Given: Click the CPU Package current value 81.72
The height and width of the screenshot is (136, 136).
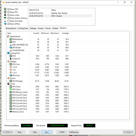Looking at the screenshot, I should click(x=37, y=81).
